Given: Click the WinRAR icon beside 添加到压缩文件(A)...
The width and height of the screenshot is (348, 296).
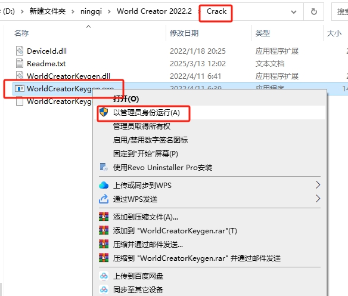Looking at the screenshot, I should [104, 217].
